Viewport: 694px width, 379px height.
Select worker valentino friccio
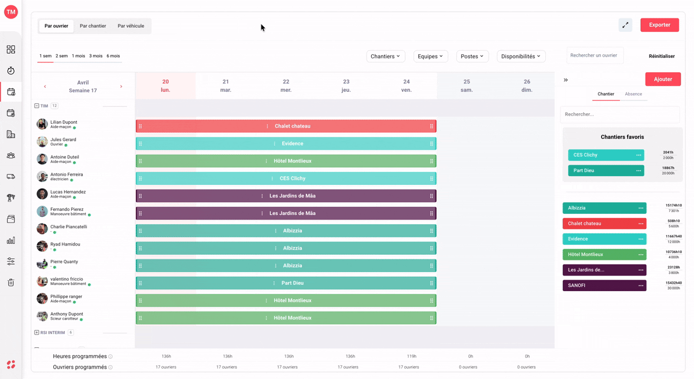(67, 279)
